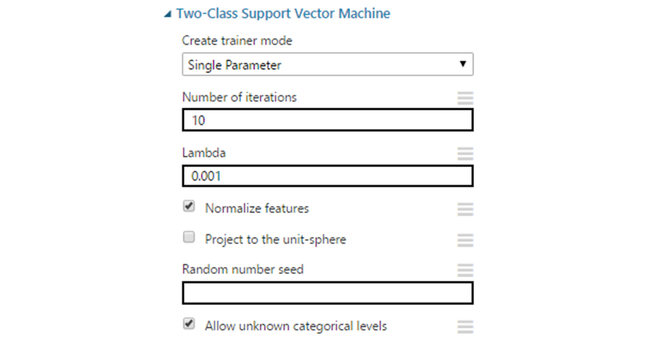Viewport: 652px width, 341px height.
Task: Open parameter menu icon for Number of iterations
Action: pos(465,98)
